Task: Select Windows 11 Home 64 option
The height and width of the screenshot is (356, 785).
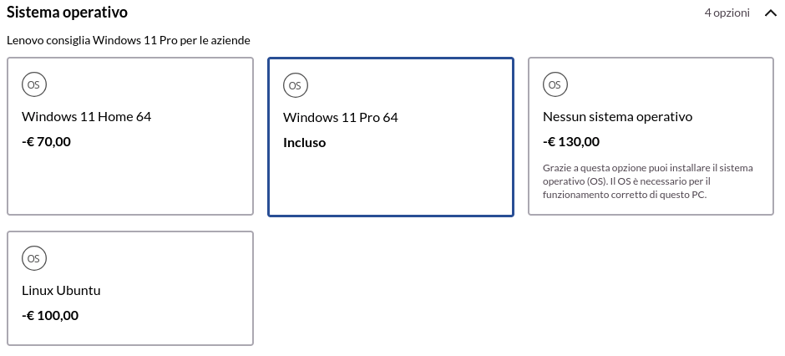Action: click(130, 136)
